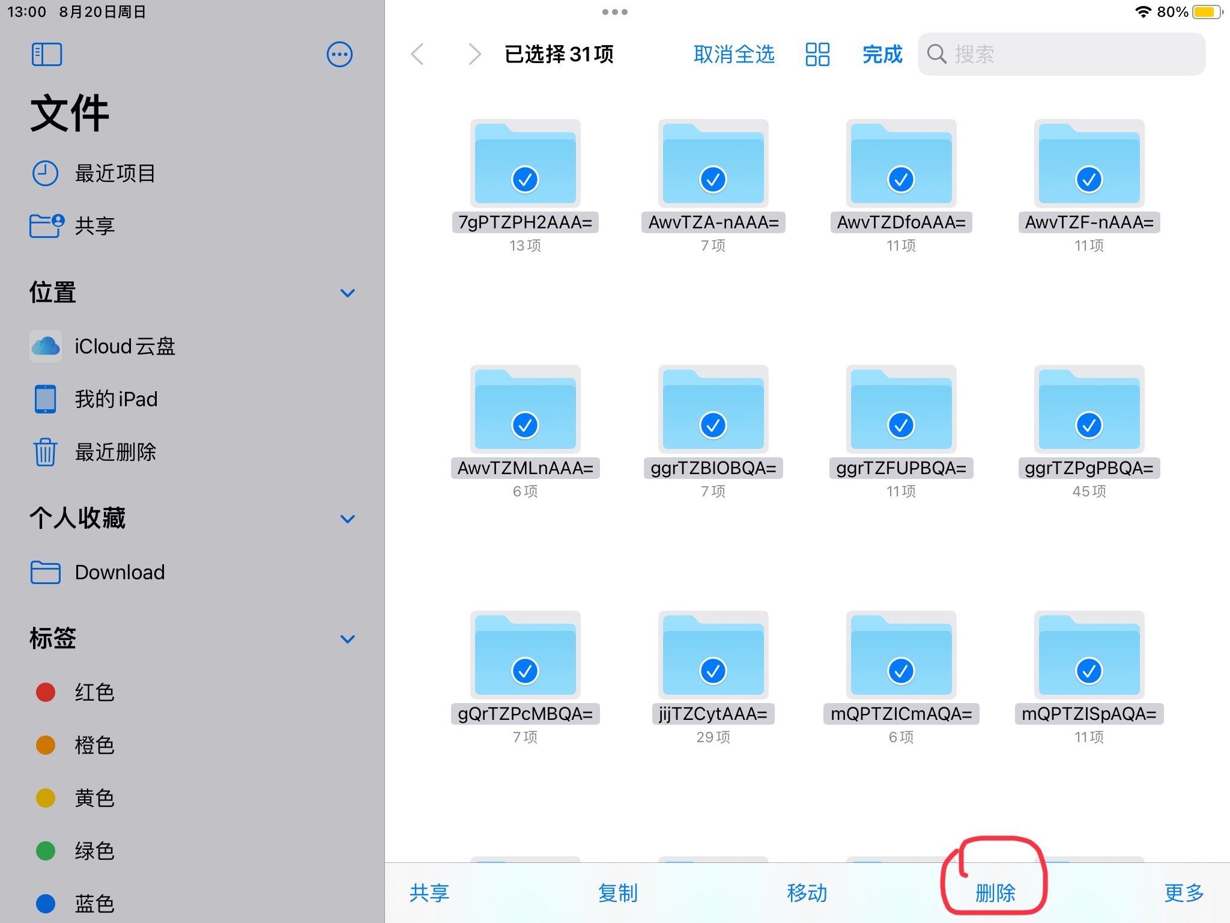Switch view with the grid icon
Image resolution: width=1230 pixels, height=923 pixels.
(x=817, y=54)
